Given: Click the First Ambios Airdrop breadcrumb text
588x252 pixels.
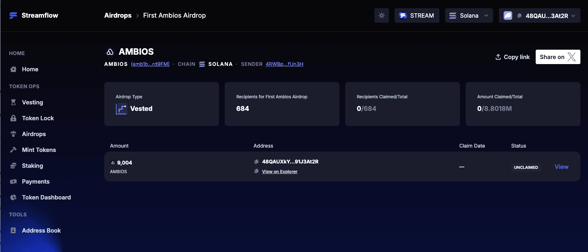Looking at the screenshot, I should coord(175,15).
